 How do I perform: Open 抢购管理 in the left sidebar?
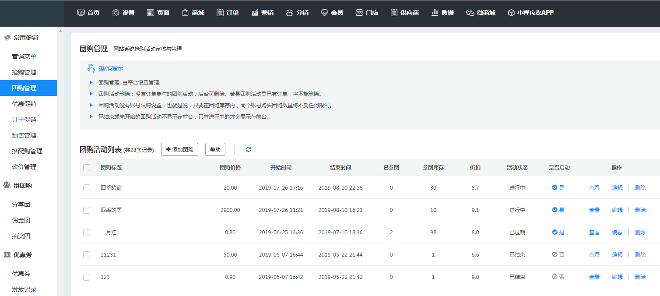tap(24, 72)
